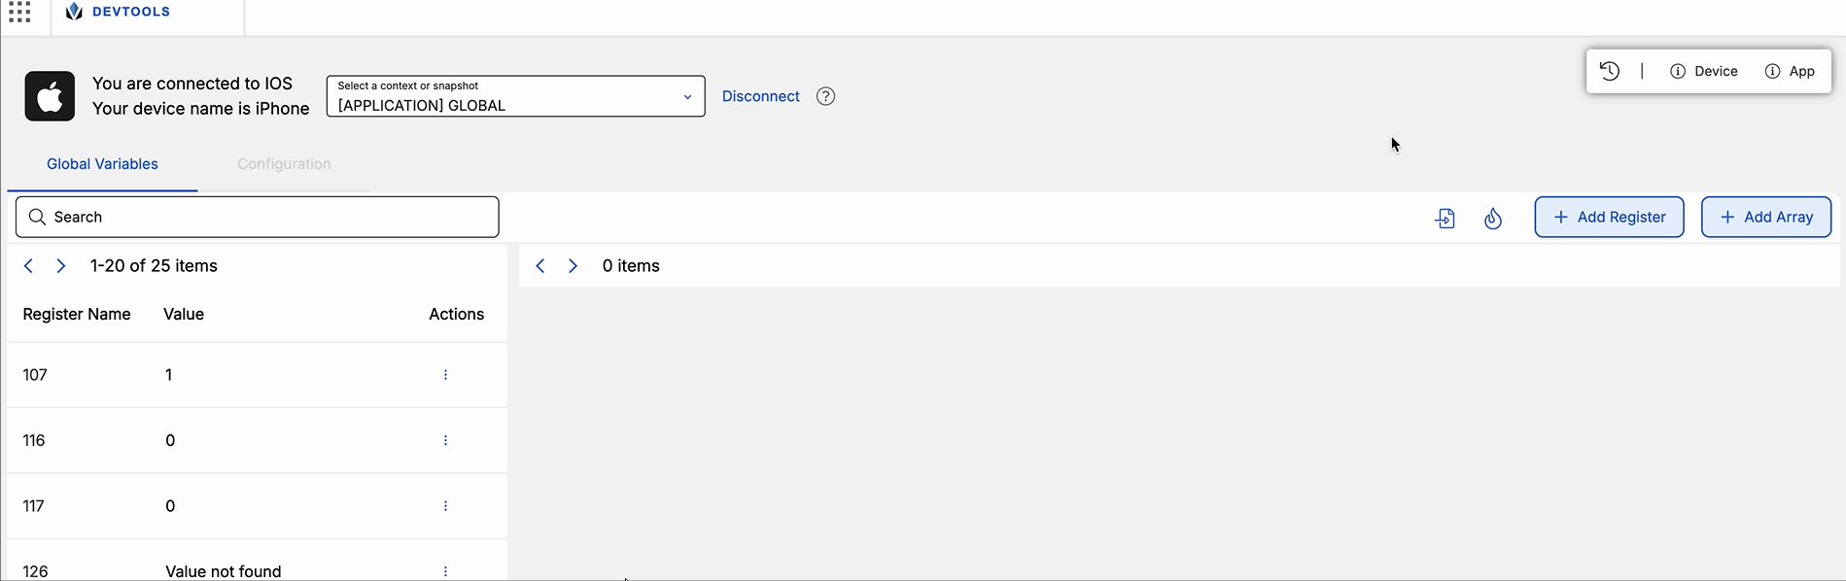Open actions menu for register 116
Screen dimensions: 1846x581
coord(445,440)
